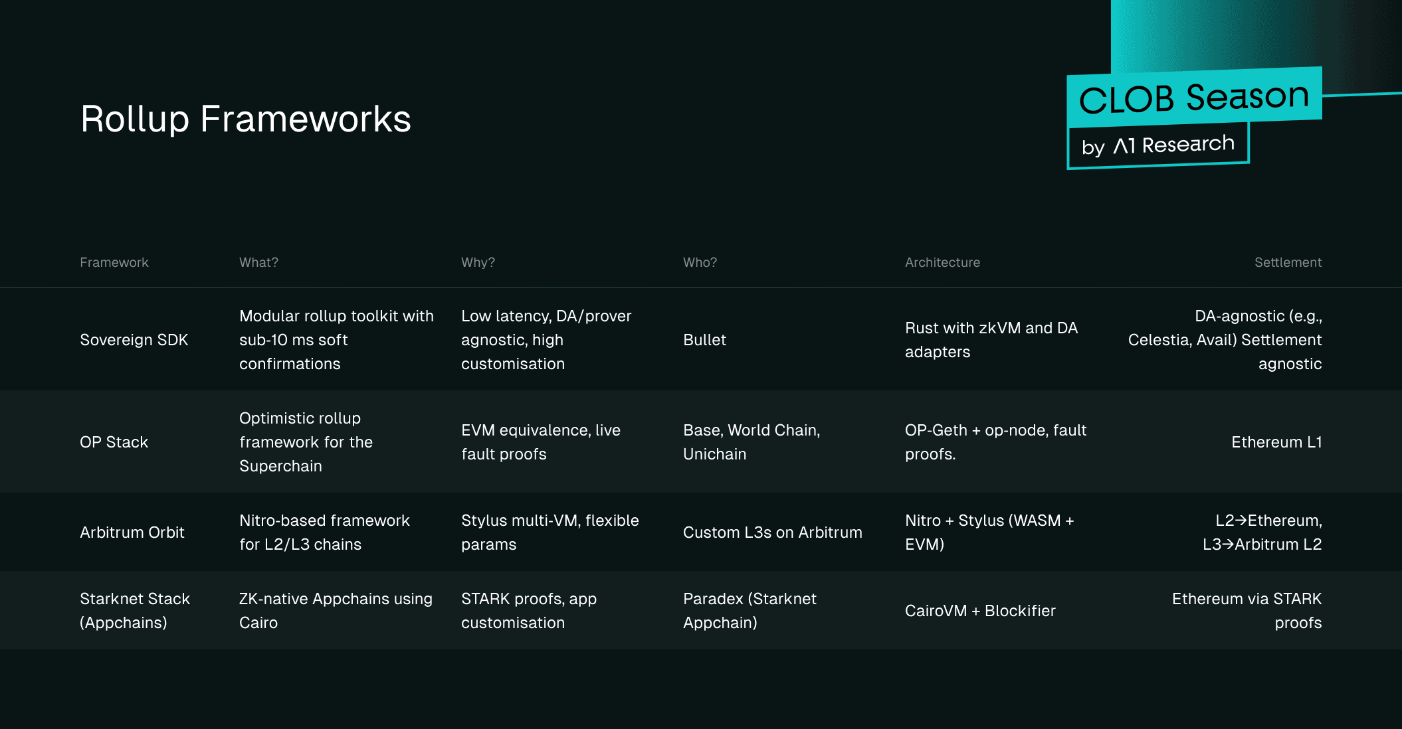Select the Settlement column header
Screen dimensions: 1402x729
(1288, 262)
